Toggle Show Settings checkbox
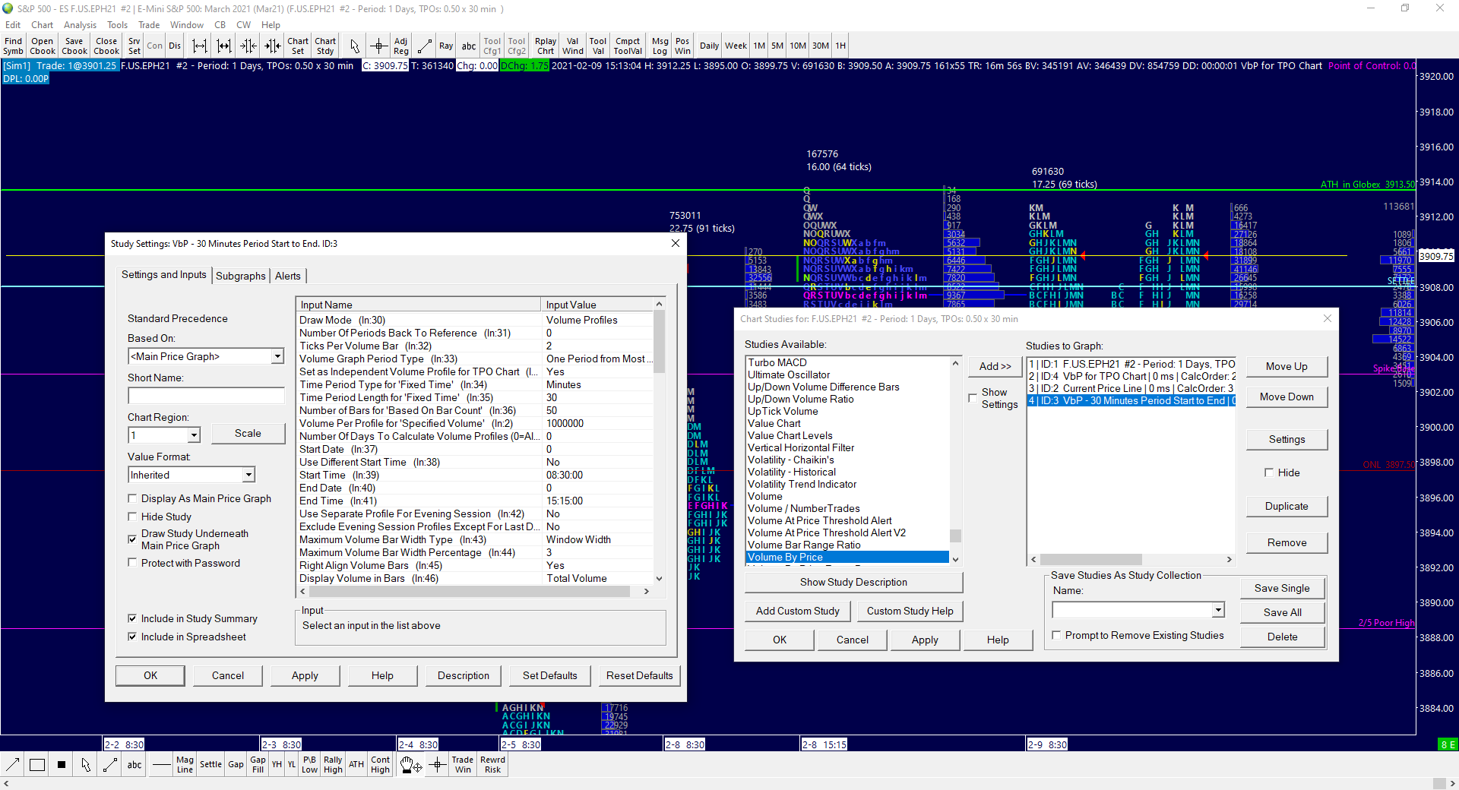 point(973,397)
